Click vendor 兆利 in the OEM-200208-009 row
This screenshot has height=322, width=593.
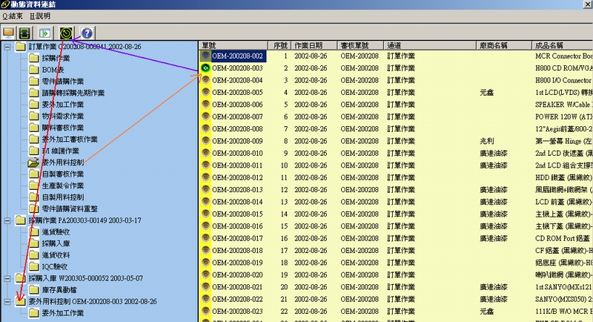pos(486,141)
